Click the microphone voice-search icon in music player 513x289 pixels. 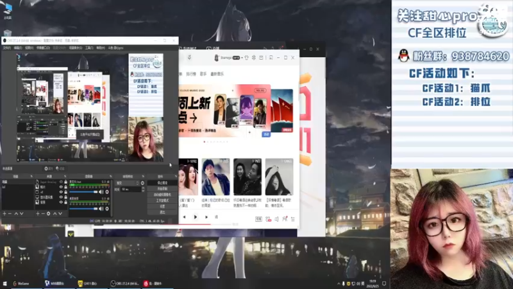[189, 58]
